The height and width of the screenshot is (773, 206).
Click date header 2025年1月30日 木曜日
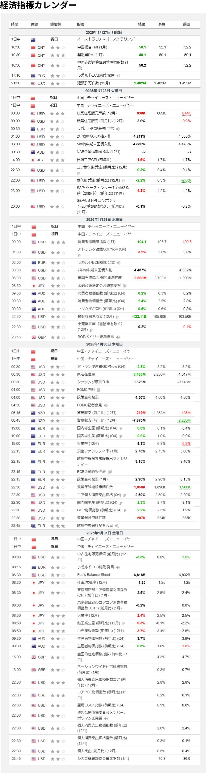point(104,344)
